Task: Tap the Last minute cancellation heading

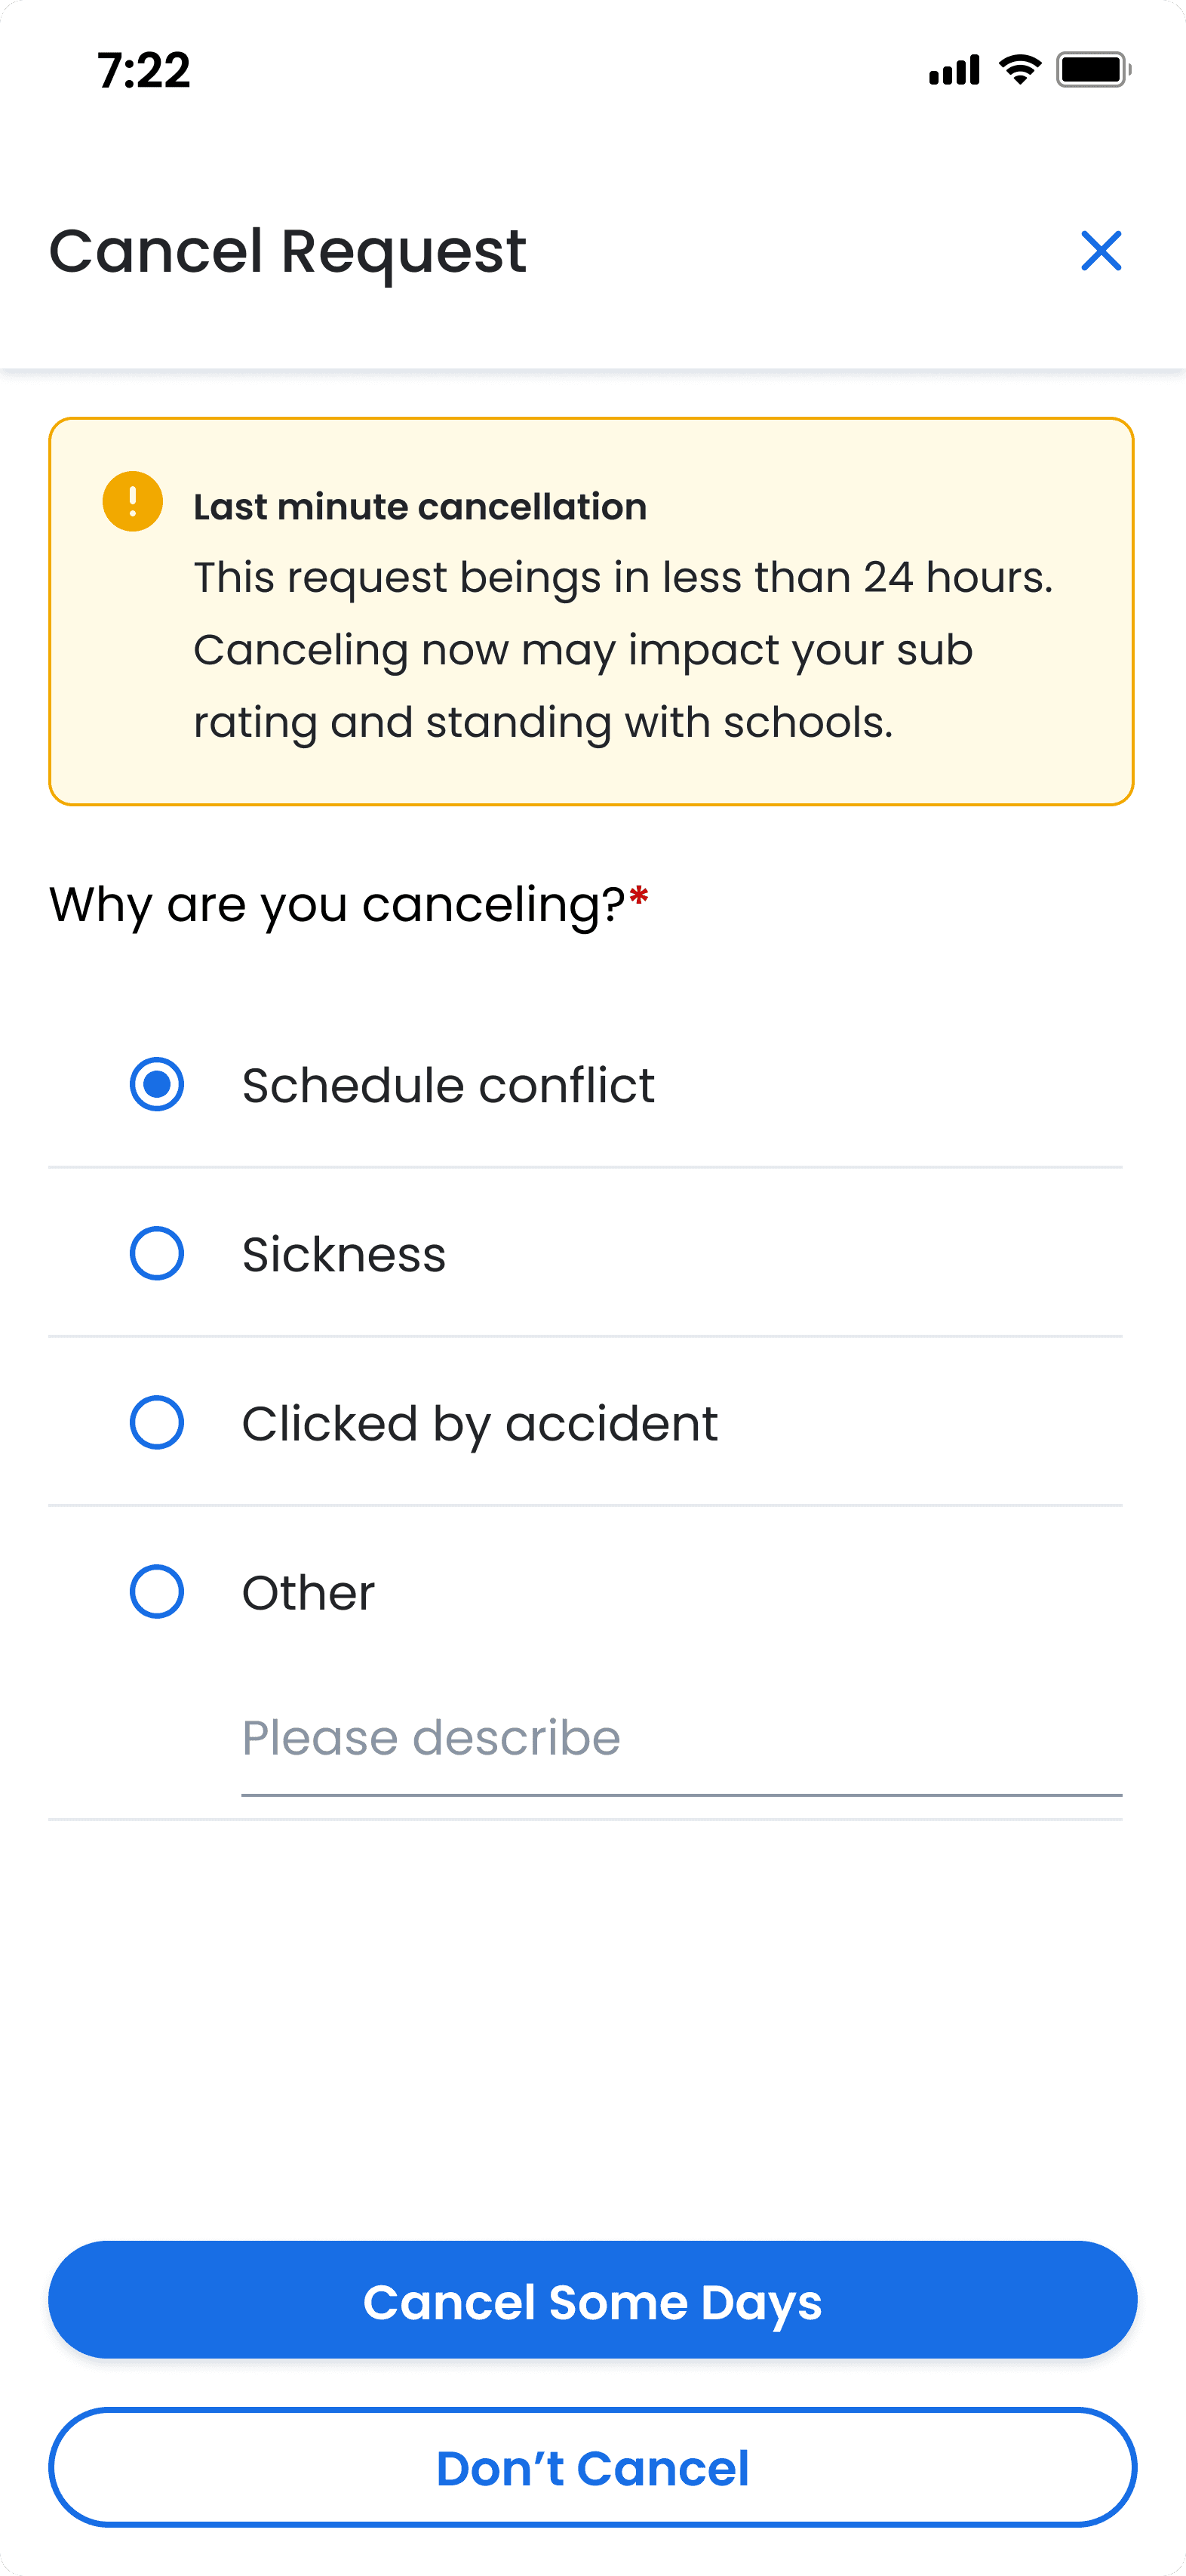Action: tap(419, 507)
